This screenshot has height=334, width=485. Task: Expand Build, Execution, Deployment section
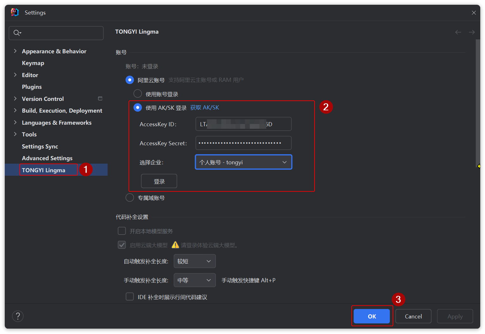point(15,110)
